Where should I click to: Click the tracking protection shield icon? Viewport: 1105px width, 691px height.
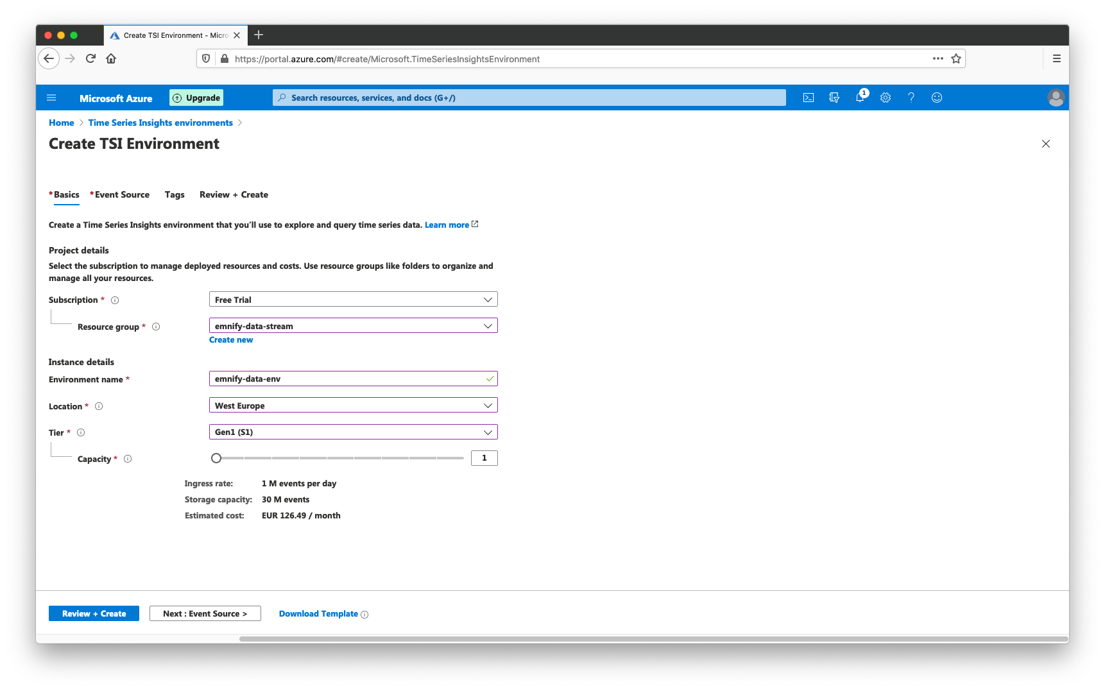click(206, 58)
